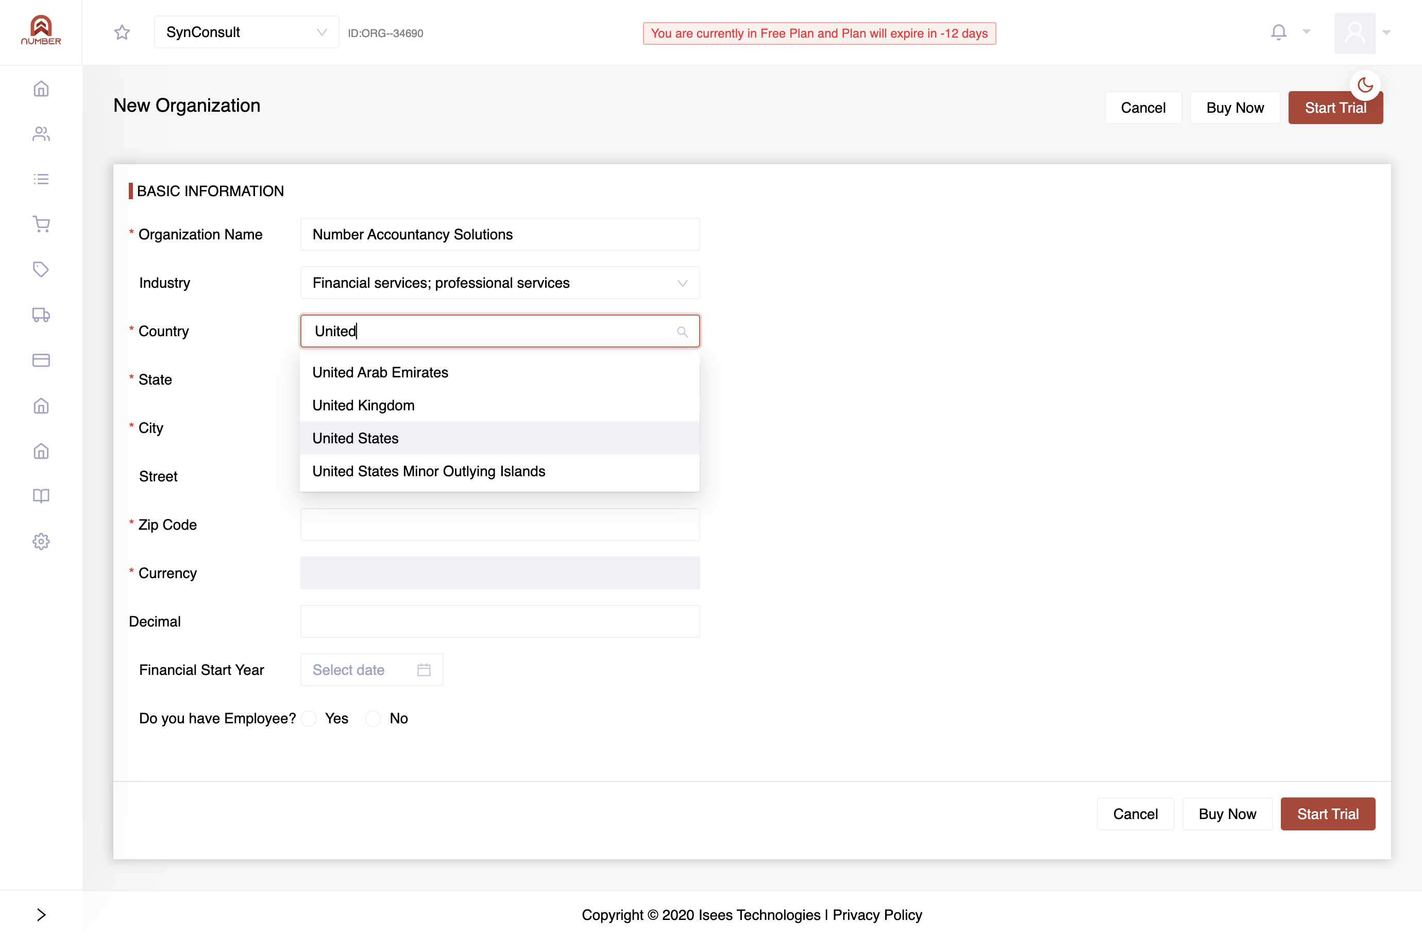Screen dimensions: 1422x939
Task: Expand the sidebar with the arrow
Action: point(41,914)
